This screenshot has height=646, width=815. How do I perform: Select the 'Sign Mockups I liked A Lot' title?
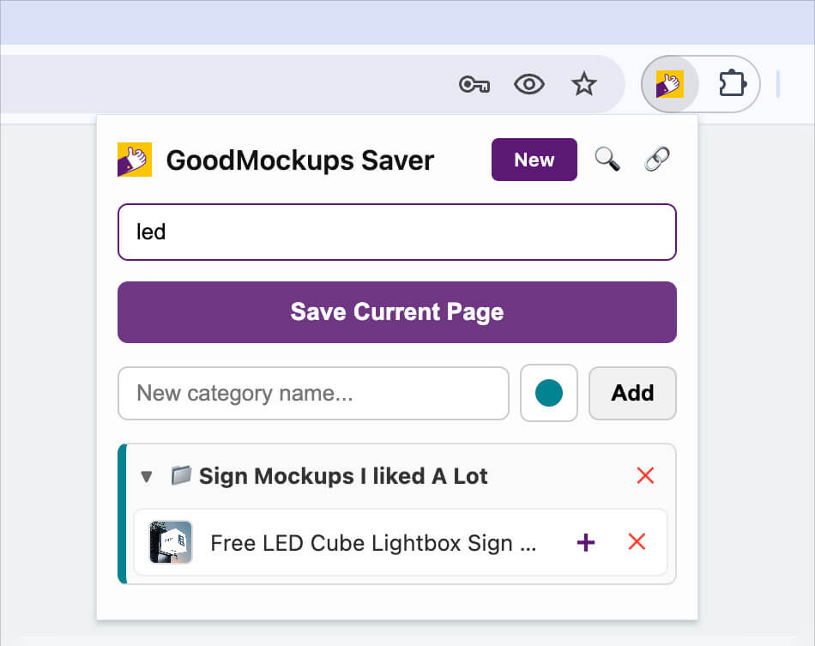tap(343, 476)
